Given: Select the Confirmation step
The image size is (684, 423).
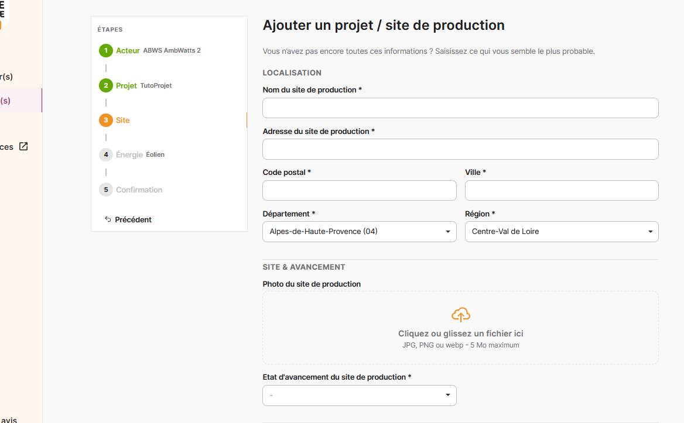Looking at the screenshot, I should pyautogui.click(x=139, y=190).
